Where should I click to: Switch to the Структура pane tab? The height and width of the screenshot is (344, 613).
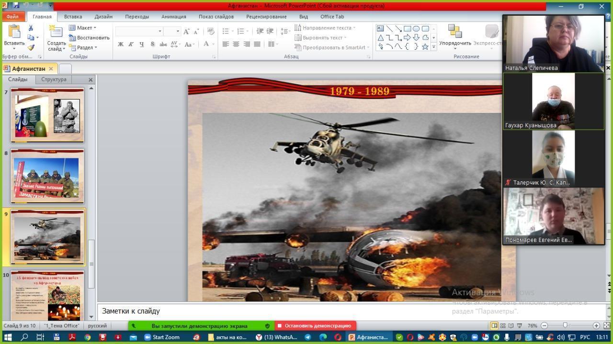[54, 79]
